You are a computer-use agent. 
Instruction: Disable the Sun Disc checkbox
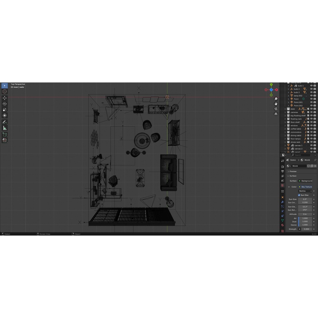coord(299,195)
